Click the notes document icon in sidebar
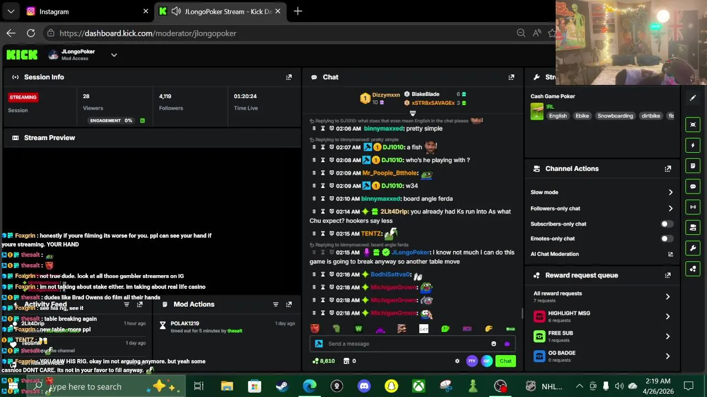This screenshot has height=397, width=707. 693,166
